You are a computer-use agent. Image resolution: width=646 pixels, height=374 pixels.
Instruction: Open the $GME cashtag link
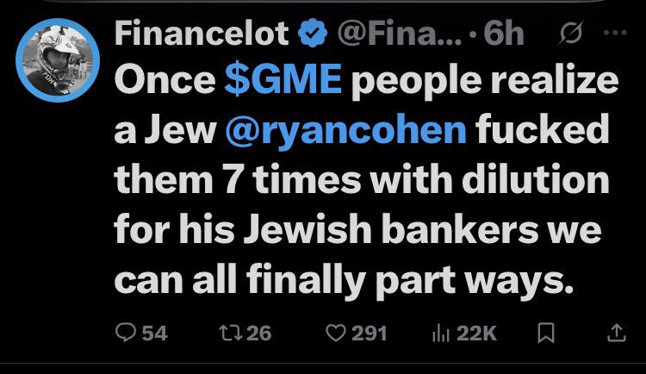point(283,81)
